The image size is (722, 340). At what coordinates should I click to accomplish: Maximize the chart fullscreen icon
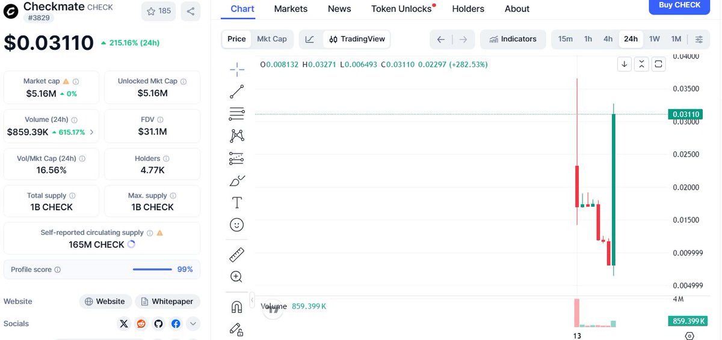click(659, 64)
